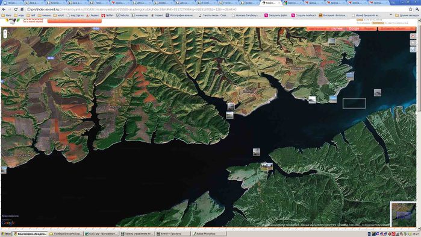
Task: Switch to AlterTV - Просмотр in the taskbar
Action: coord(173,234)
